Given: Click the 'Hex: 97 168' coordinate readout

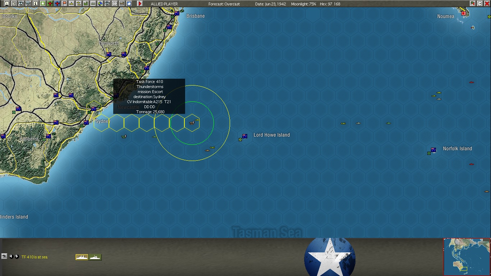Looking at the screenshot, I should [x=330, y=4].
